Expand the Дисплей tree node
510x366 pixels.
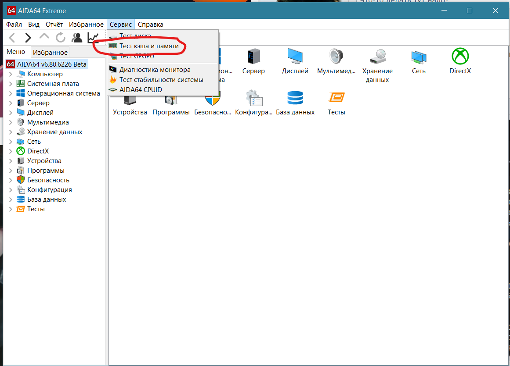pos(11,113)
